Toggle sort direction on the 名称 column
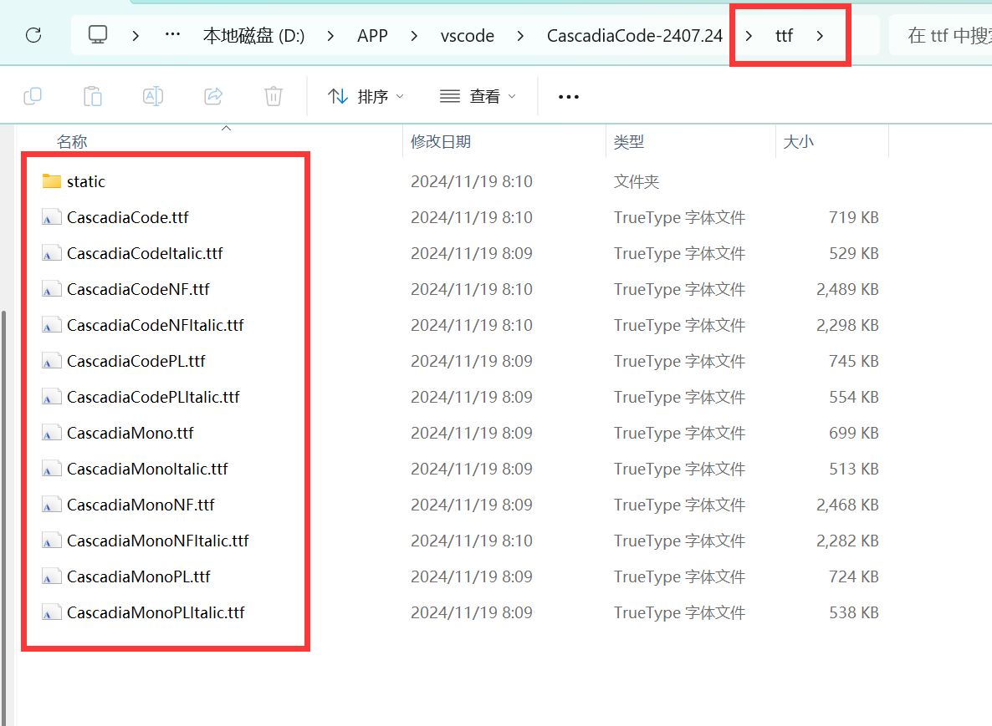The image size is (992, 726). [72, 141]
